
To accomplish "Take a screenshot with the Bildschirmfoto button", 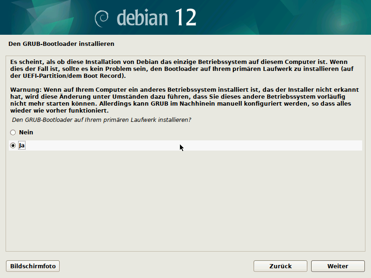I will 33,266.
